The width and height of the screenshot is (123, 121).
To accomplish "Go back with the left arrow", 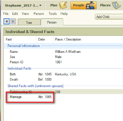I will click(x=6, y=21).
